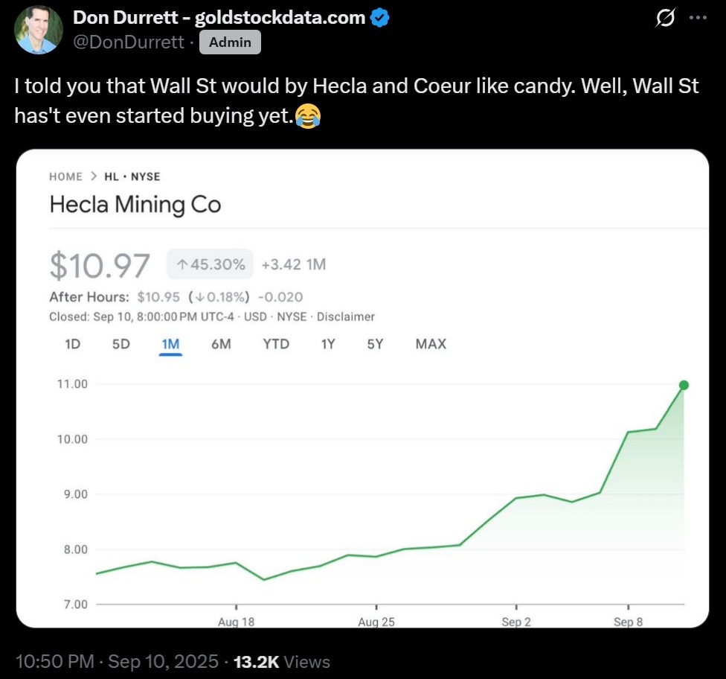The height and width of the screenshot is (679, 726).
Task: Open the three-dot more options menu
Action: [698, 19]
